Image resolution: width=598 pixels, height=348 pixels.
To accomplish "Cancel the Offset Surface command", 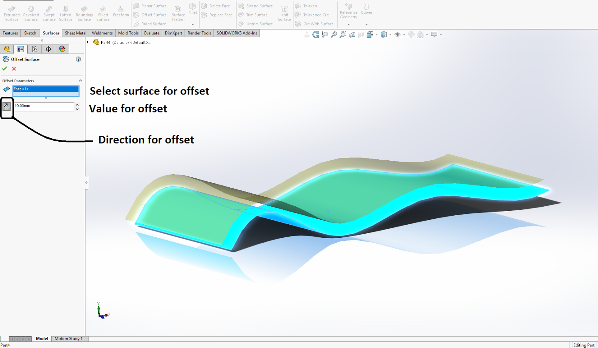I will (14, 68).
